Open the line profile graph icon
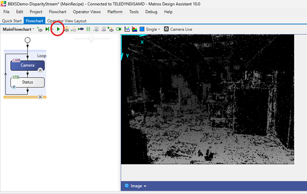Screen dimensions: 307x194 click(x=127, y=29)
